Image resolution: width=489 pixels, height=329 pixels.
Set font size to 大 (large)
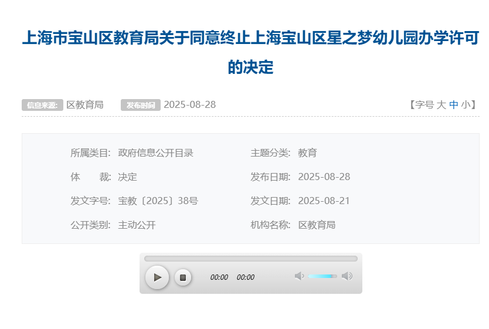[x=442, y=105]
